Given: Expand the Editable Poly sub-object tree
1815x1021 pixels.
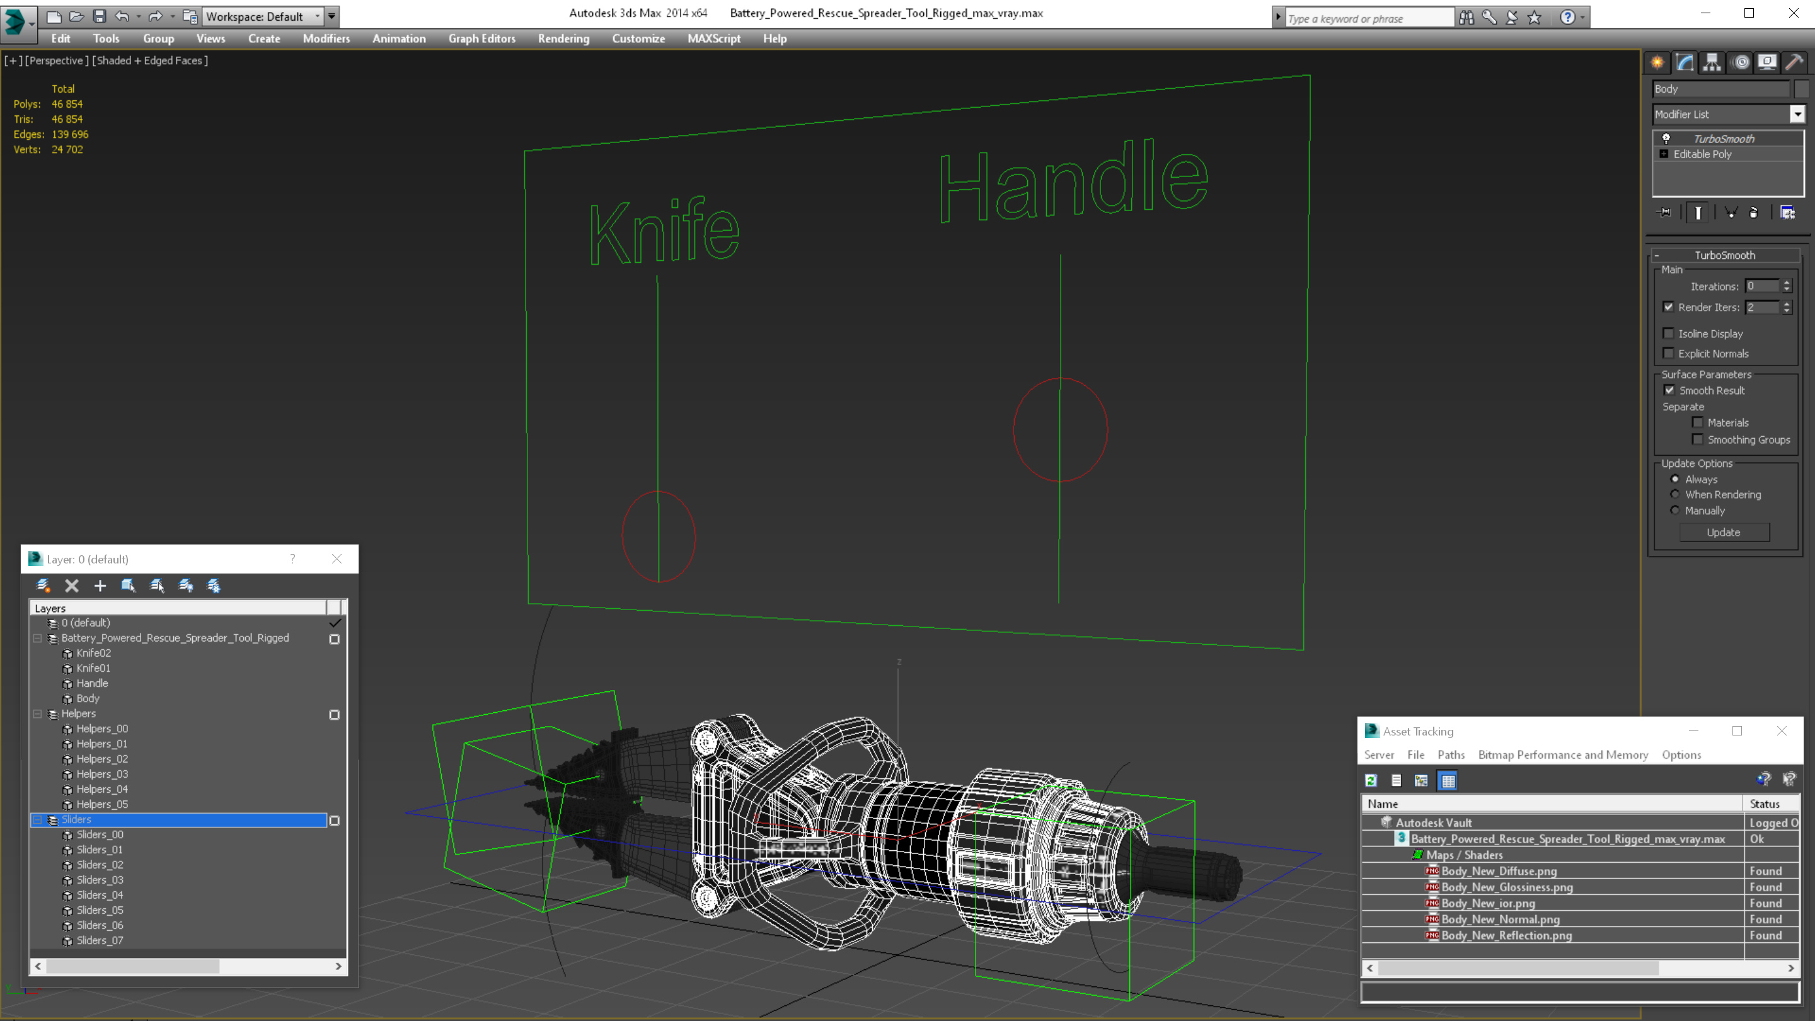Looking at the screenshot, I should tap(1664, 154).
